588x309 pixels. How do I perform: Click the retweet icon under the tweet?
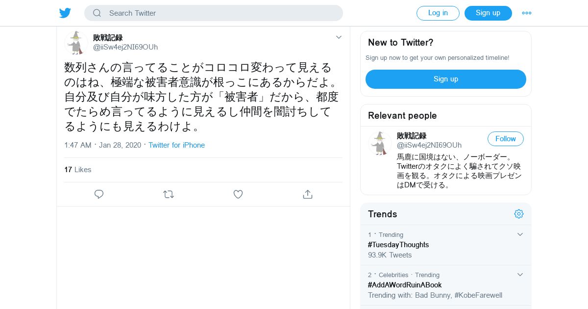click(x=169, y=194)
